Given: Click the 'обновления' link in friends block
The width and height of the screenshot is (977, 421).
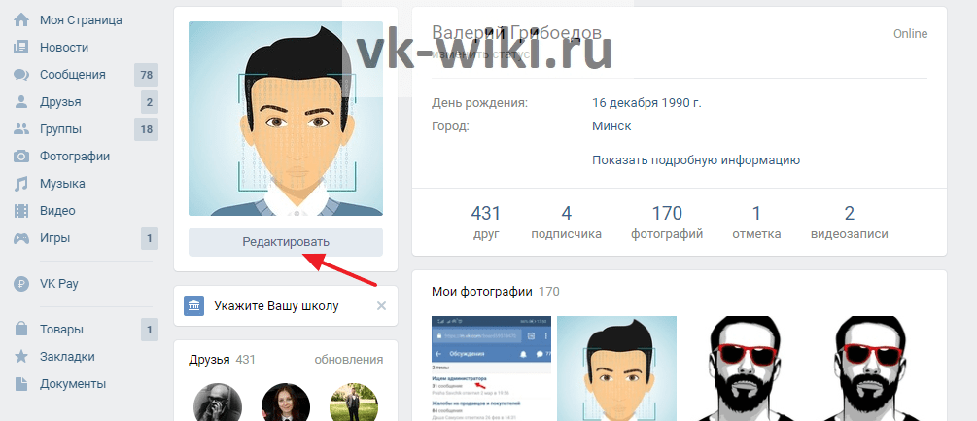Looking at the screenshot, I should [x=349, y=360].
